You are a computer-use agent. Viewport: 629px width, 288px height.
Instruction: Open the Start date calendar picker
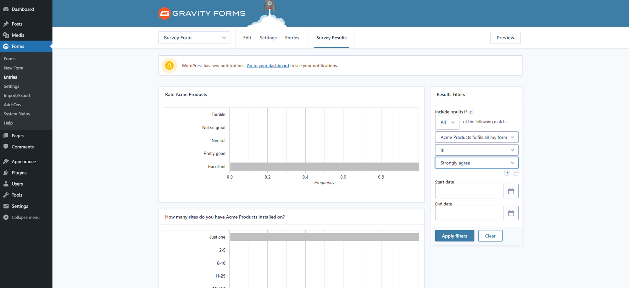click(x=511, y=191)
